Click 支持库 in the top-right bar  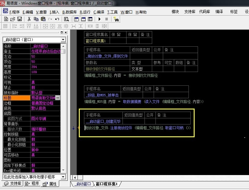[190, 12]
